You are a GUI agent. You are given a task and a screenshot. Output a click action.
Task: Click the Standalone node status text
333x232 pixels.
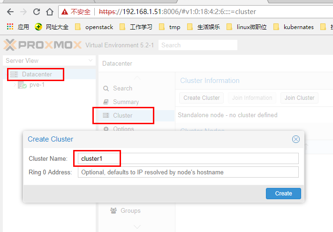click(x=227, y=115)
